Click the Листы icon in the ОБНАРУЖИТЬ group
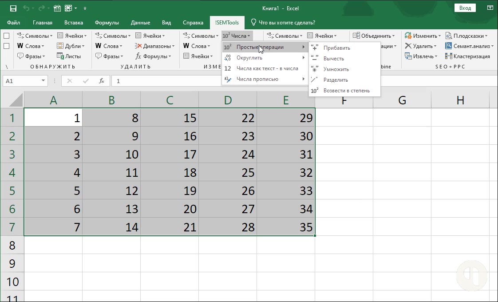498x302 pixels. point(60,56)
